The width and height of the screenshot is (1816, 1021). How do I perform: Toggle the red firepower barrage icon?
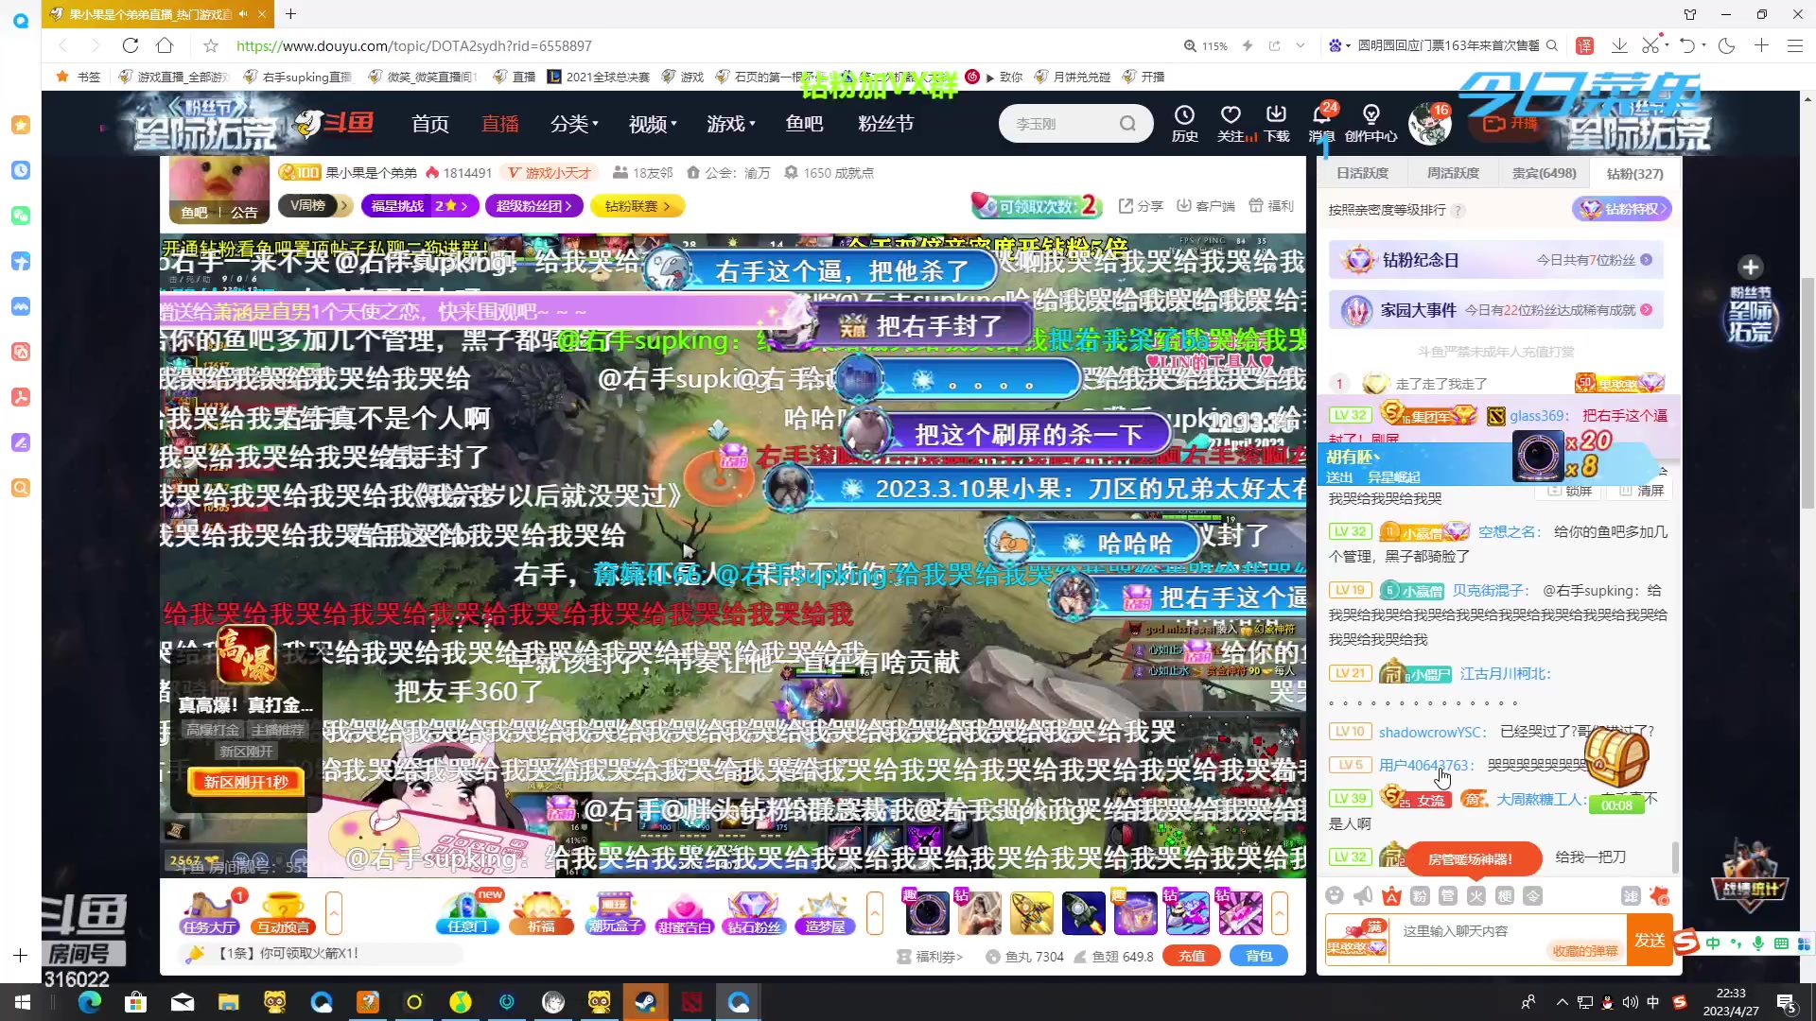[x=1659, y=895]
